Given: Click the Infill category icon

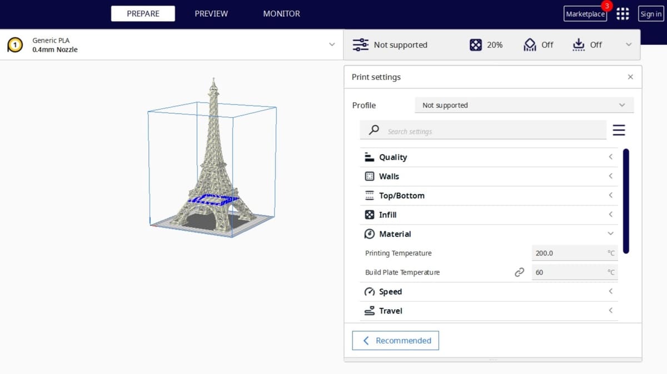Looking at the screenshot, I should point(369,215).
